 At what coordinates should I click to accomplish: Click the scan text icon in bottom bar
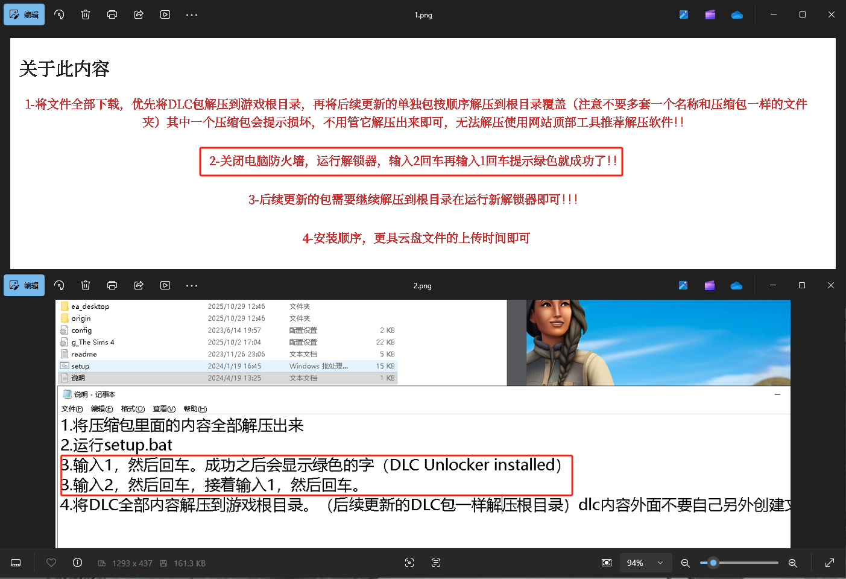tap(436, 563)
